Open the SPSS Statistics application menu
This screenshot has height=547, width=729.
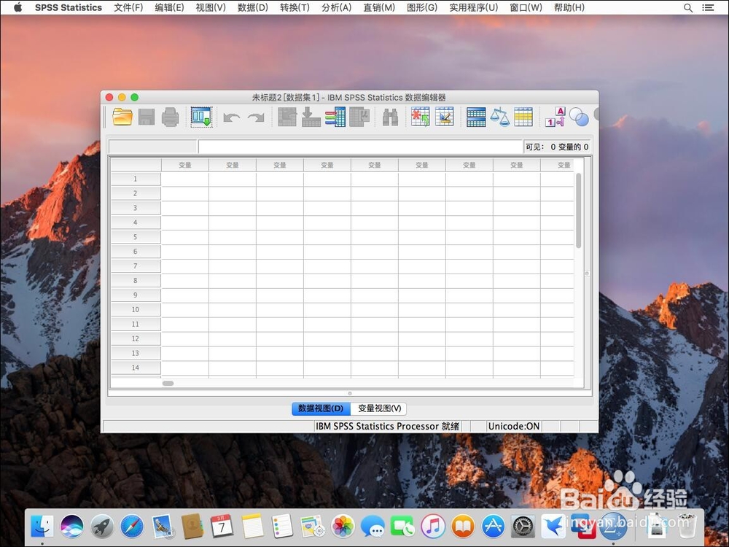tap(69, 7)
